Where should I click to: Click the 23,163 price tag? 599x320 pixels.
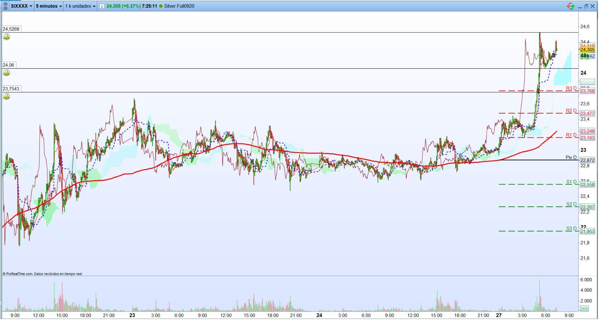pyautogui.click(x=587, y=138)
